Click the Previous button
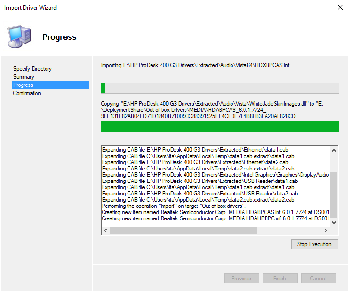This screenshot has height=291, width=348. coord(241,279)
